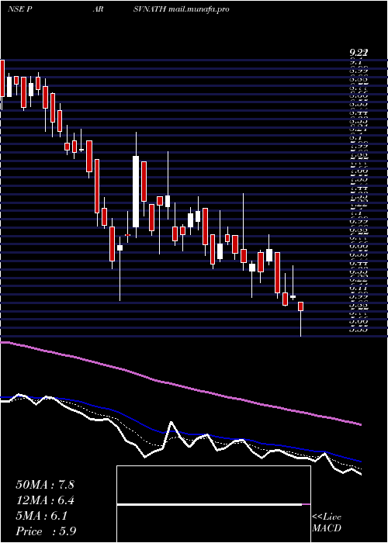Click the 5MA : 6.1 label

(x=41, y=516)
